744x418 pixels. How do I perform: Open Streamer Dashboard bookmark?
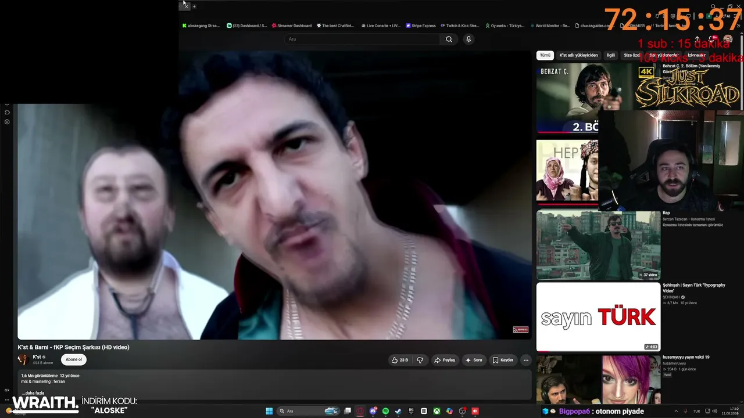click(292, 26)
